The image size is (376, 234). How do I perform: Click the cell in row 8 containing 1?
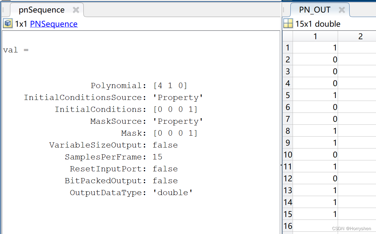click(x=315, y=131)
